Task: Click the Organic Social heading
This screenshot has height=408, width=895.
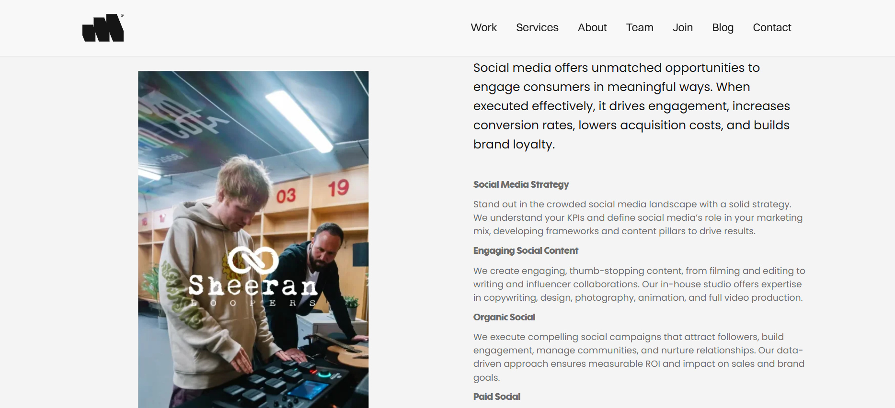Action: tap(504, 317)
